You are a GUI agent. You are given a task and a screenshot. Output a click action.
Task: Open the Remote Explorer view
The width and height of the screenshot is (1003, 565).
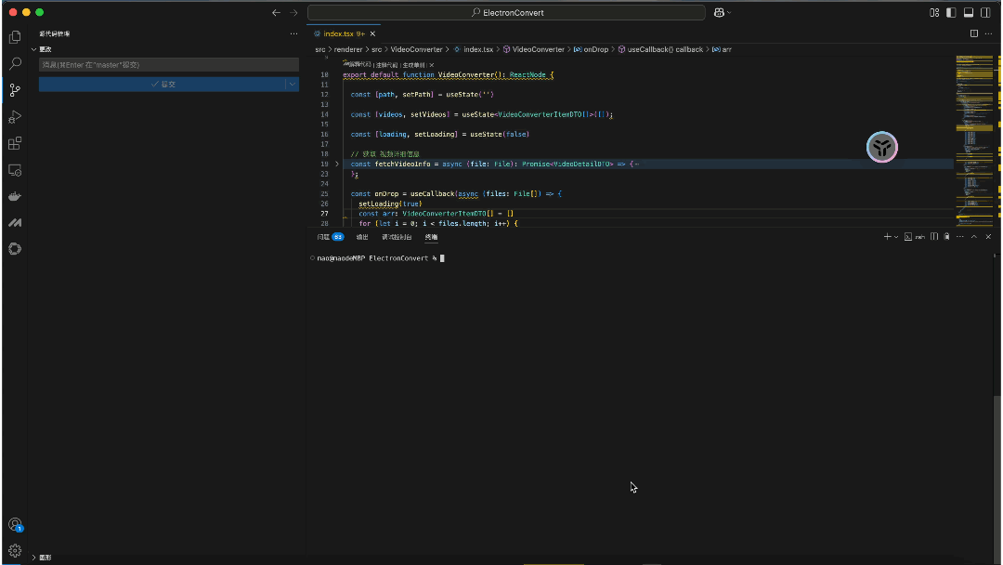tap(15, 170)
